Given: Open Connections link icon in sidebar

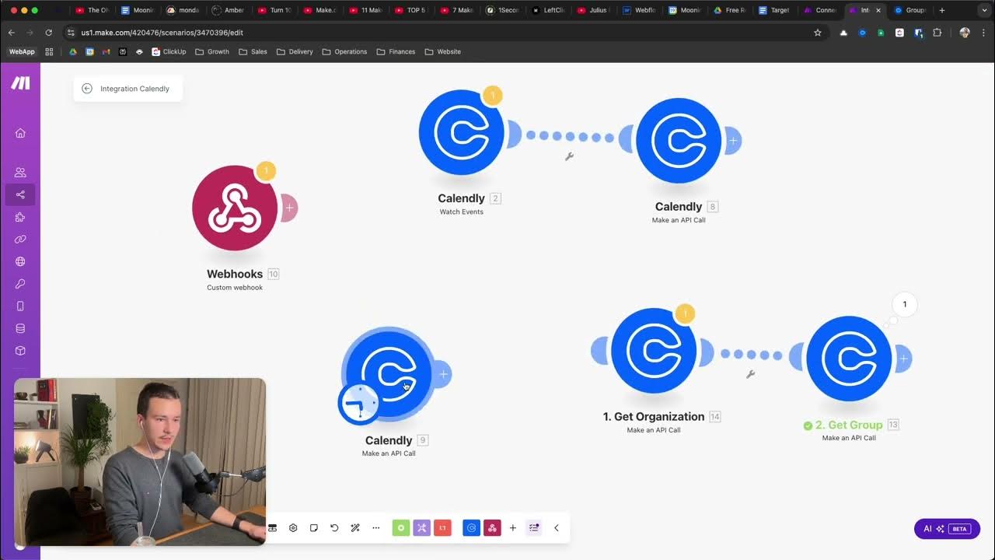Looking at the screenshot, I should [20, 240].
